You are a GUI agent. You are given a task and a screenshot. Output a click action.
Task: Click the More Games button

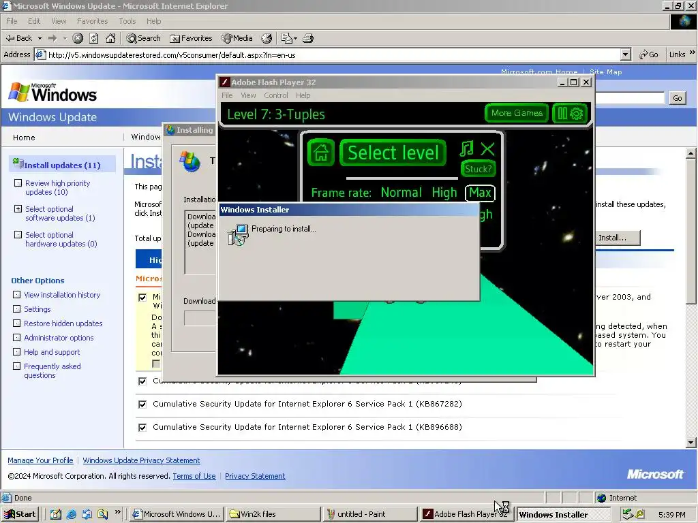click(x=517, y=114)
